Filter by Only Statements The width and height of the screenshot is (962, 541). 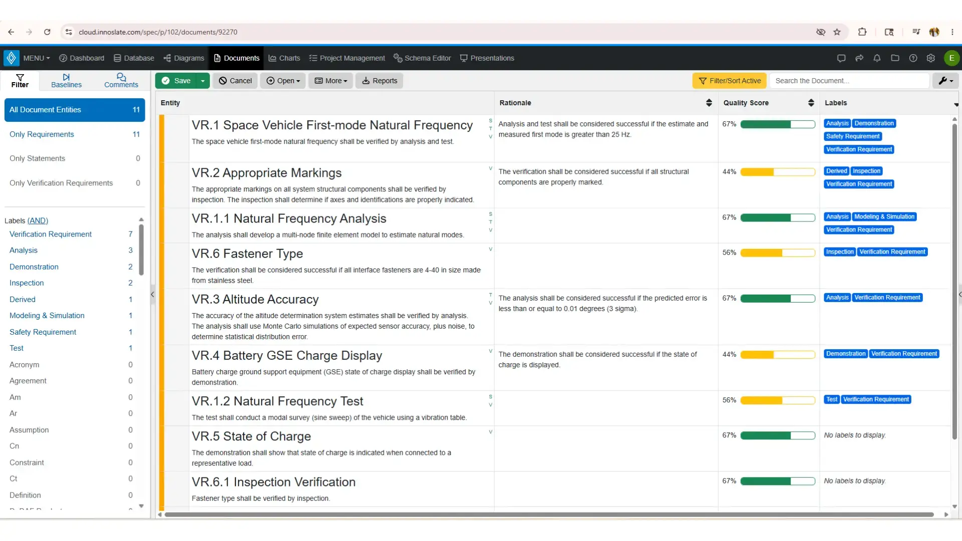(75, 158)
